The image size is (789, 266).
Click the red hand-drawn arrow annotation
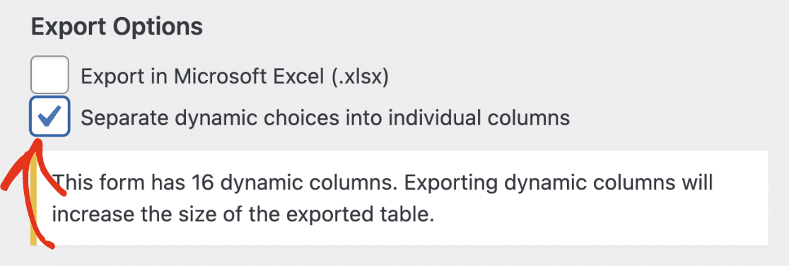click(x=34, y=194)
